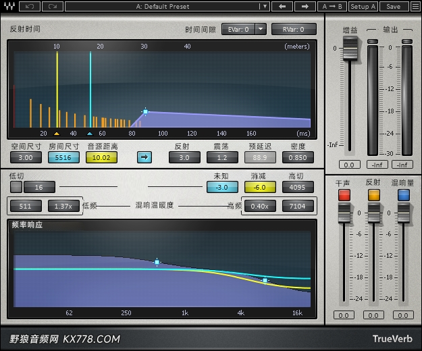Edit the 1.37x low ratio value

pos(63,206)
